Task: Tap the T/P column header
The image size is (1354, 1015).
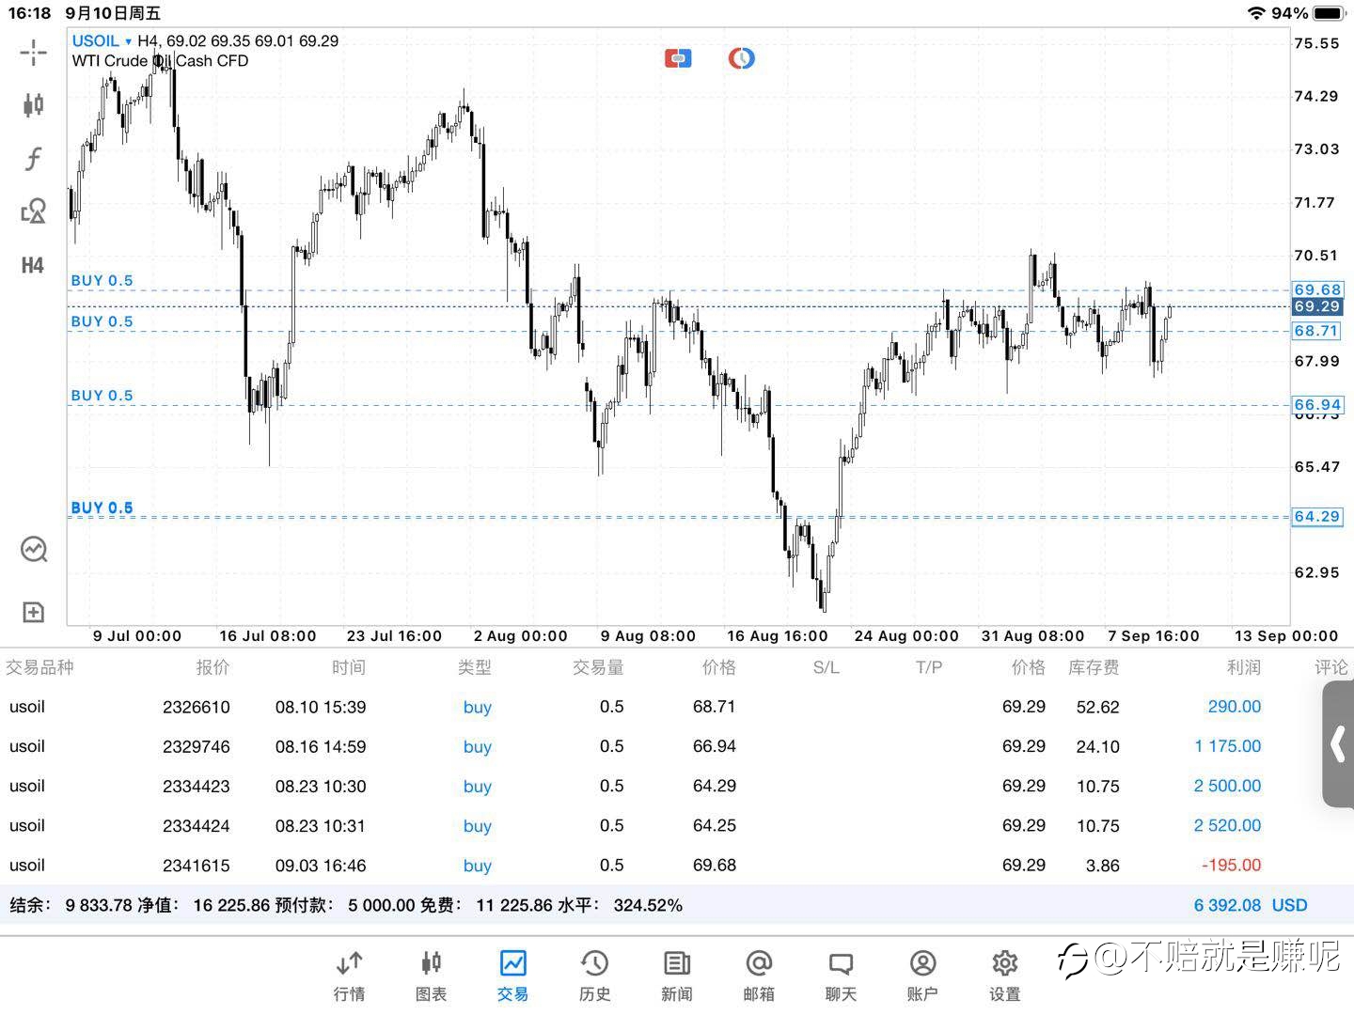Action: [x=928, y=667]
